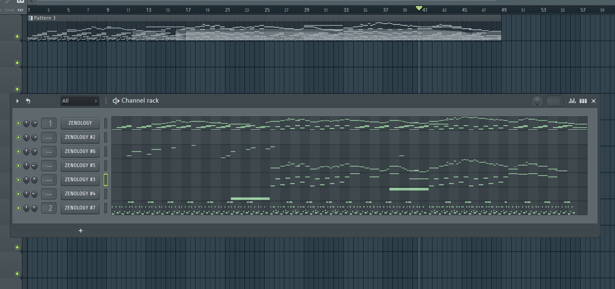Open the ZENOLOGY #2 channel button

80,137
